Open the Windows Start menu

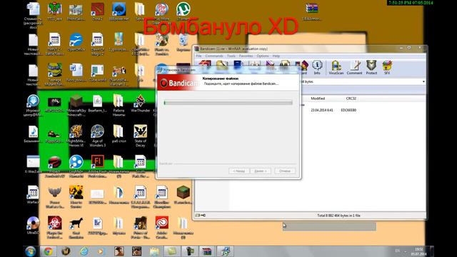(30, 251)
